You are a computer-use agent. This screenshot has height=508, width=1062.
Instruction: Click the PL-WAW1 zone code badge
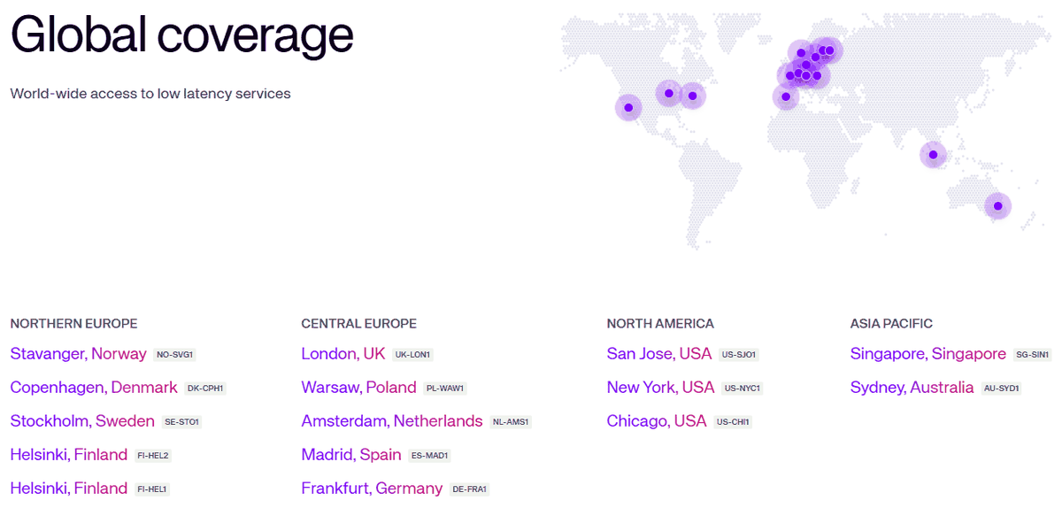coord(445,389)
